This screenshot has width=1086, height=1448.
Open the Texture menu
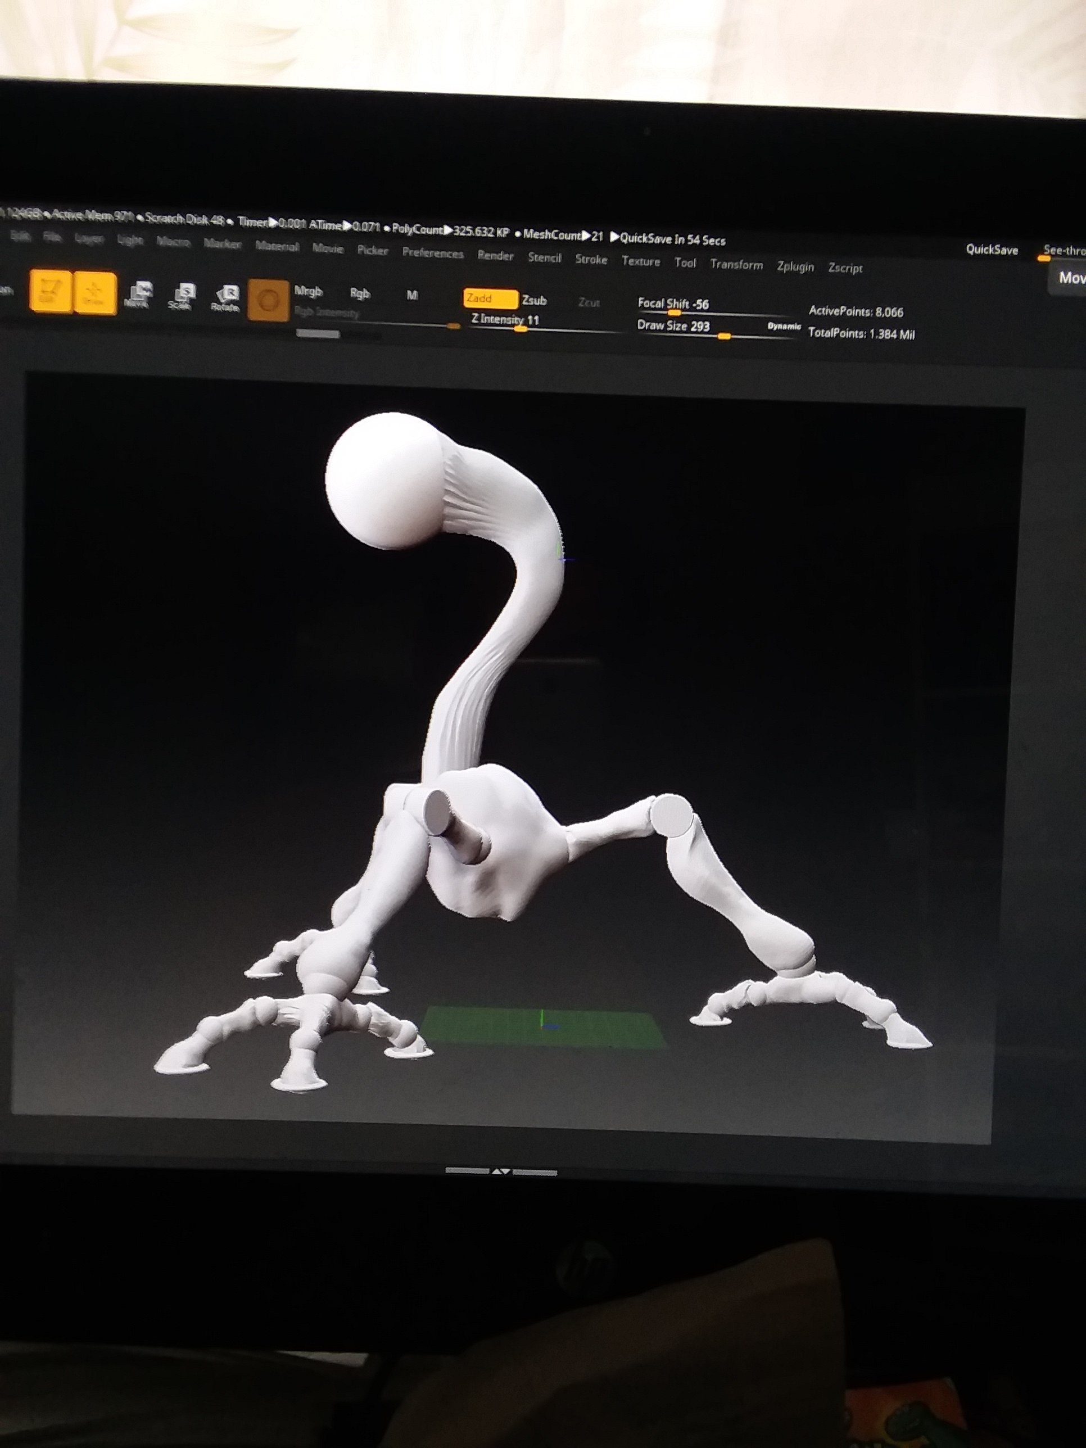click(641, 261)
